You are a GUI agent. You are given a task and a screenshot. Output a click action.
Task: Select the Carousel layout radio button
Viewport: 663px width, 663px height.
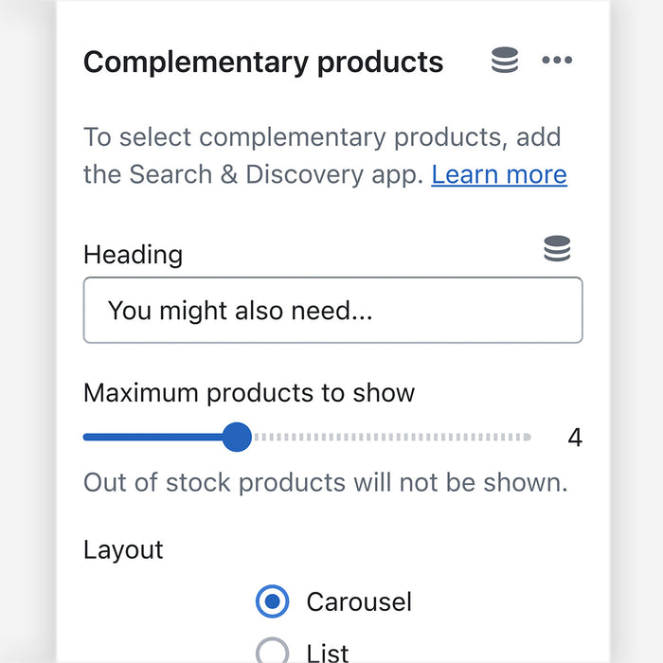(273, 601)
